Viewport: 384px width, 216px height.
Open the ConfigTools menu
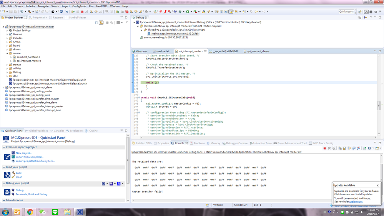click(79, 6)
